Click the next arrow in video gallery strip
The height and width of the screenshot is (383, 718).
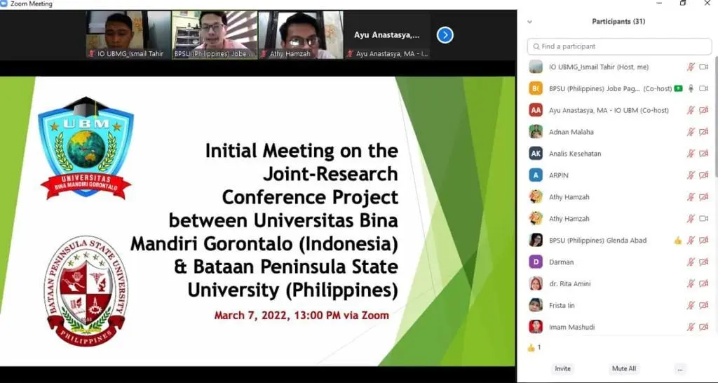pyautogui.click(x=445, y=35)
